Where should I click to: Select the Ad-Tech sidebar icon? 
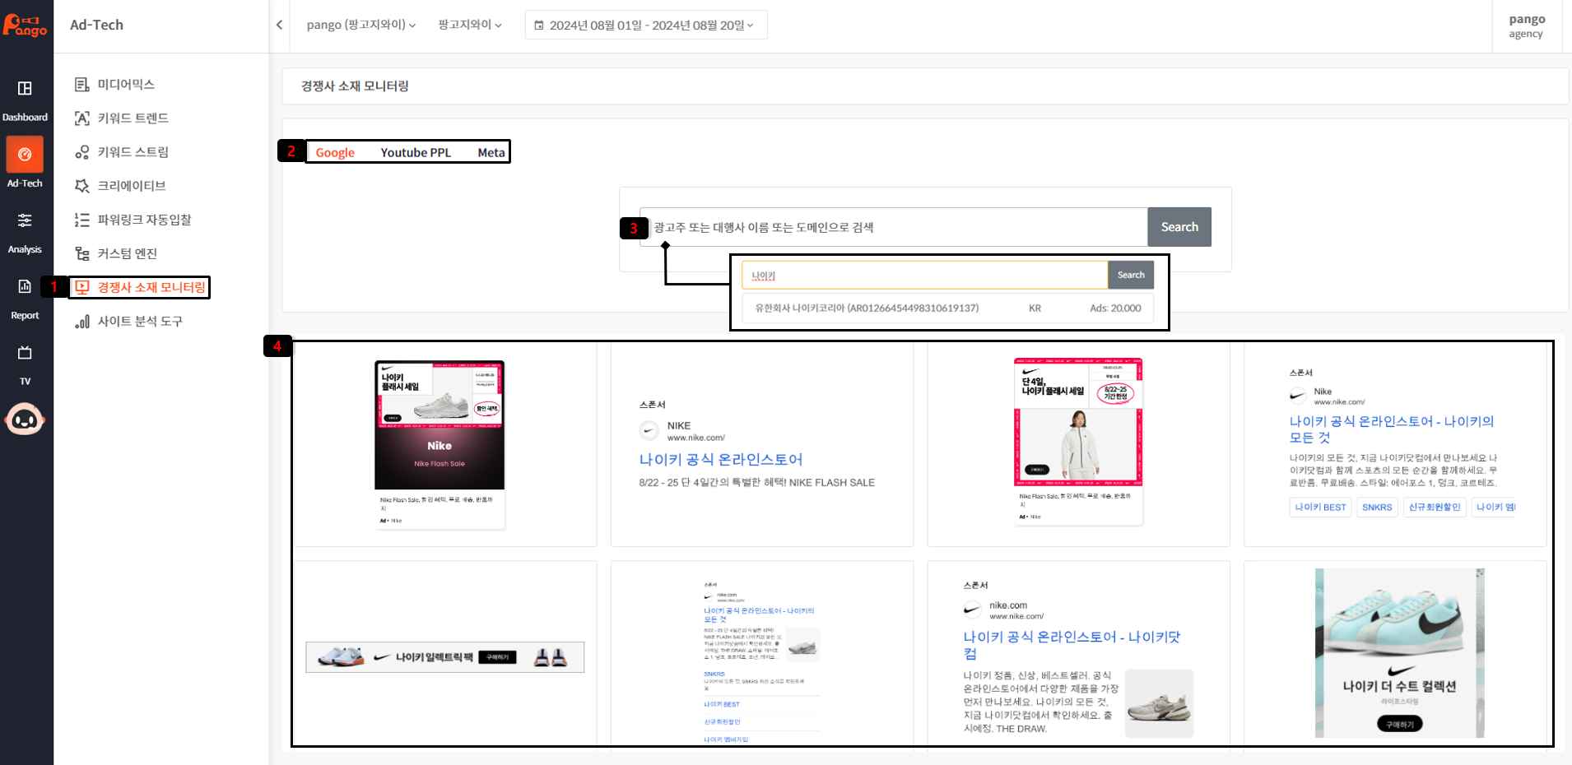coord(25,154)
